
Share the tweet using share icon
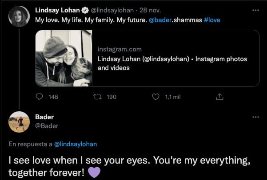(219, 97)
